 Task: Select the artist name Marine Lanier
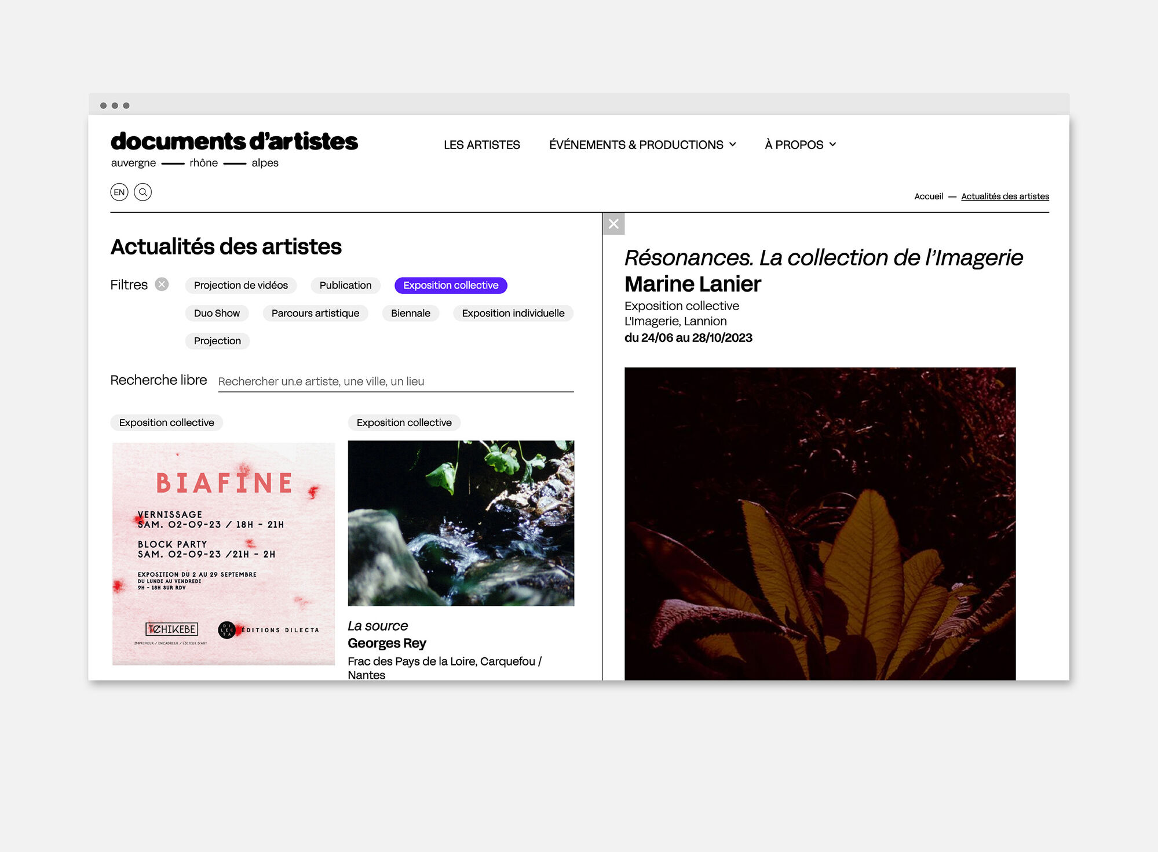pos(693,284)
